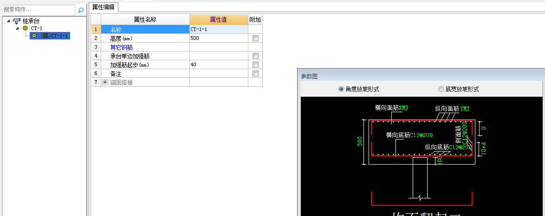The width and height of the screenshot is (545, 216).
Task: Click the 名称 value cell CT-1-1
Action: pyautogui.click(x=219, y=30)
